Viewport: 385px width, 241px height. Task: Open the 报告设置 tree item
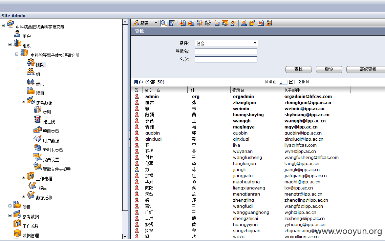click(51, 160)
